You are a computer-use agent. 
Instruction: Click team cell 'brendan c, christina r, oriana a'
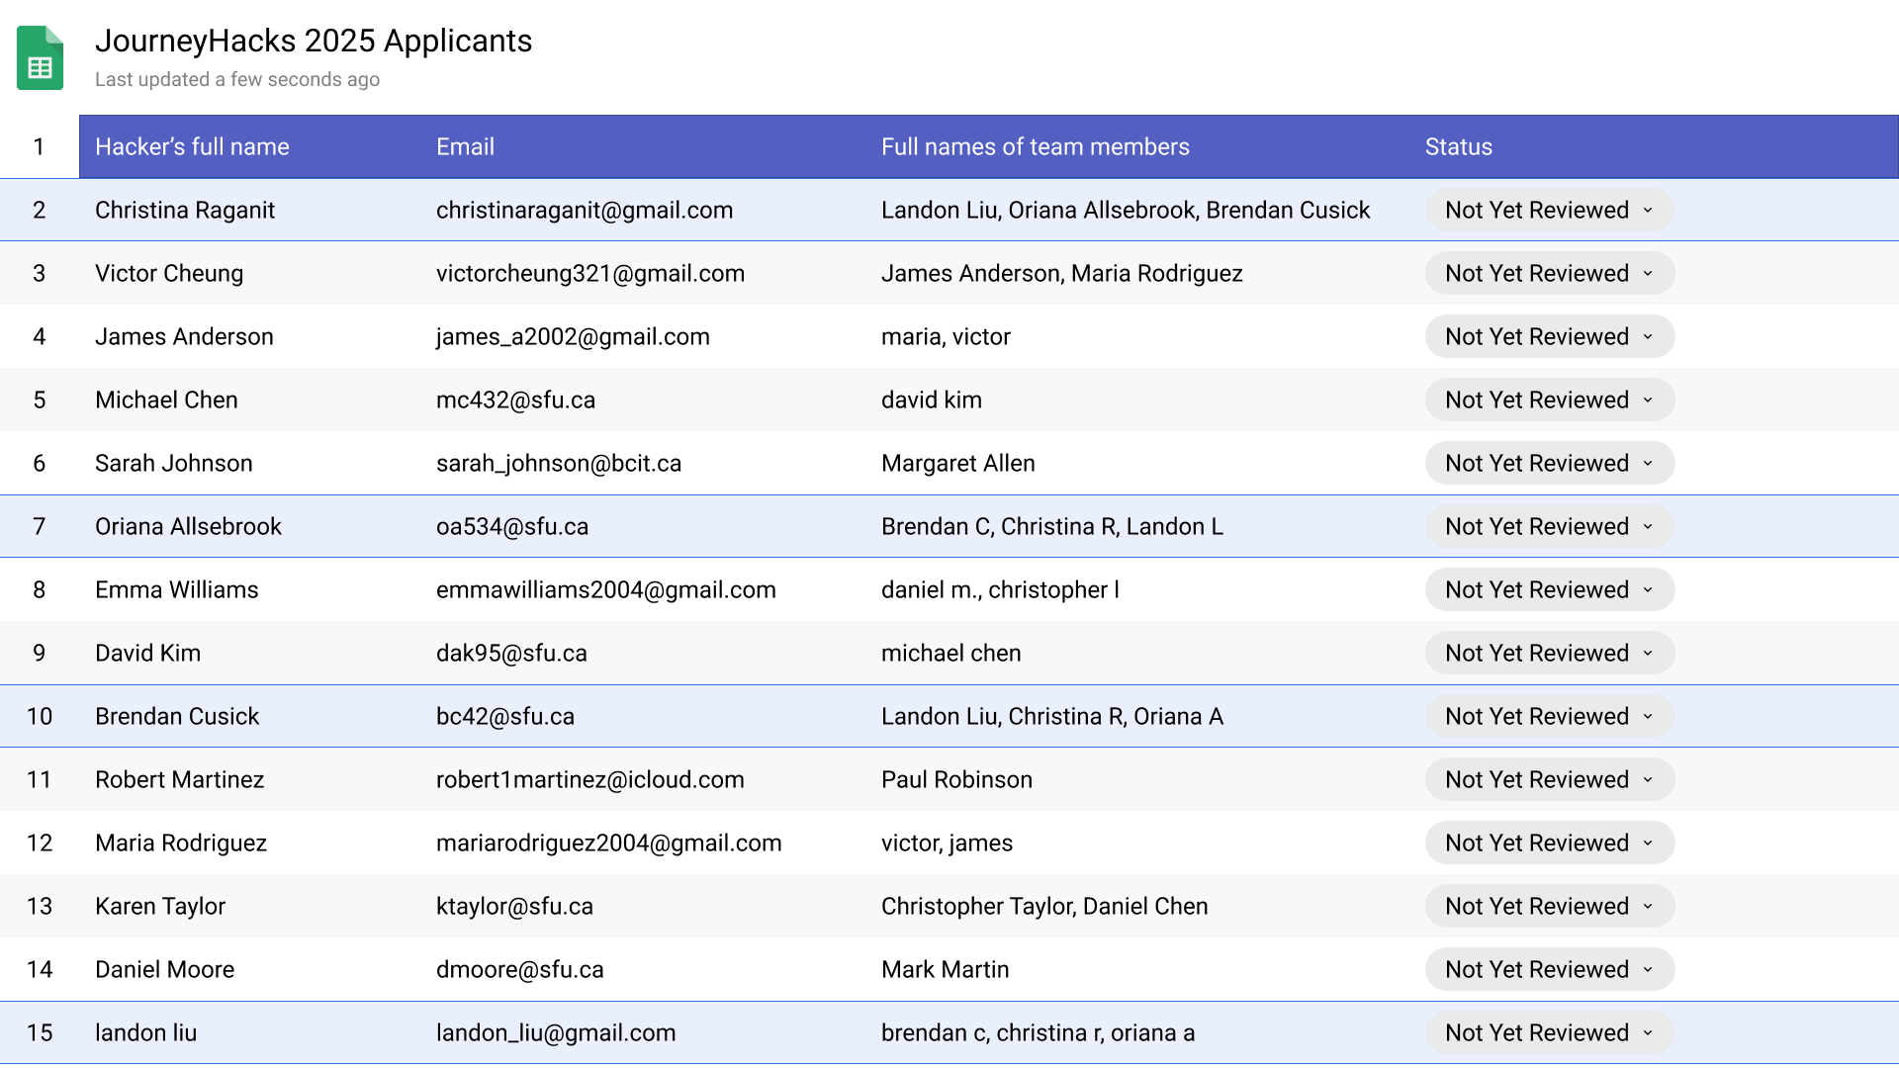pos(1039,1032)
